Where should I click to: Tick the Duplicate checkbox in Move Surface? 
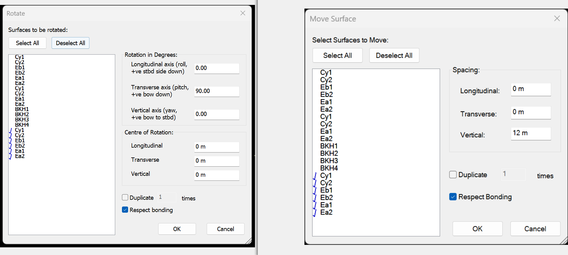point(453,175)
